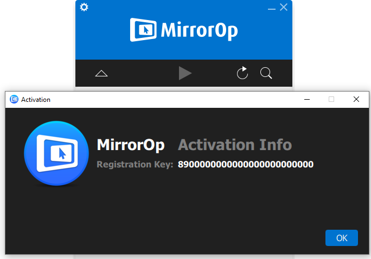Screen dimensions: 371x259
Task: Click the MirrorOp logo in blue banner
Action: point(184,30)
